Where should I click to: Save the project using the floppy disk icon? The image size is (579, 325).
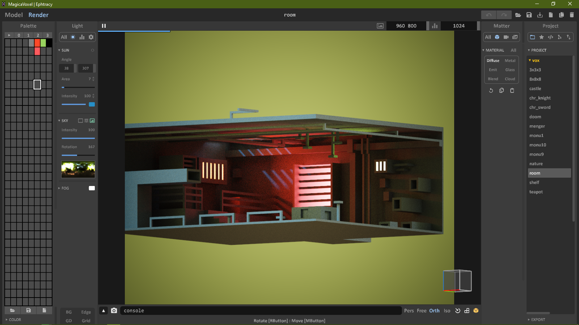pos(529,15)
